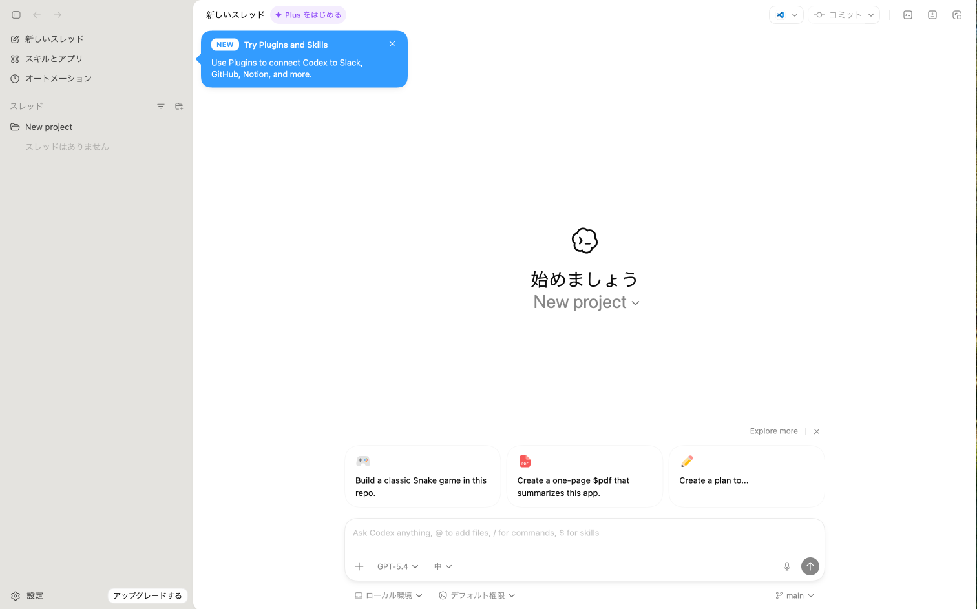The image size is (977, 609).
Task: Toggle the sidebar with the panel icon
Action: (x=16, y=14)
